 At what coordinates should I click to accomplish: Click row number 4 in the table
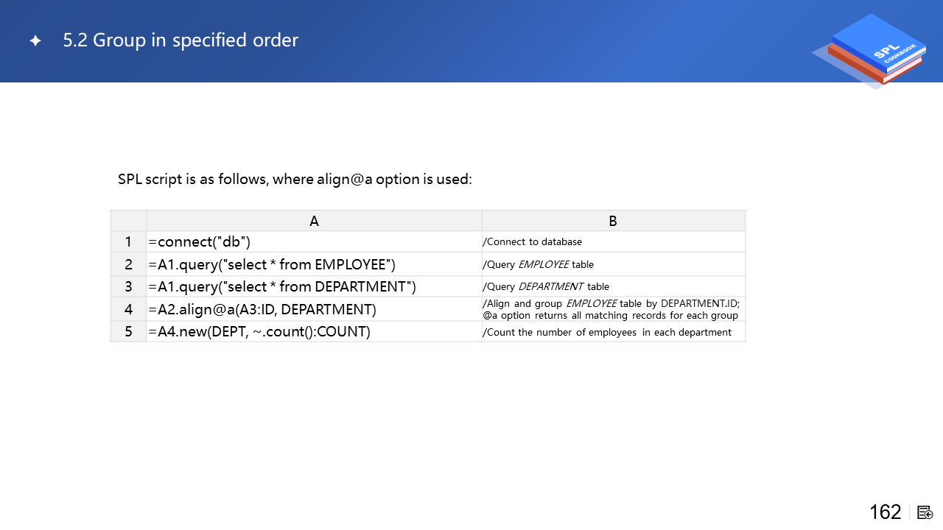pos(128,309)
